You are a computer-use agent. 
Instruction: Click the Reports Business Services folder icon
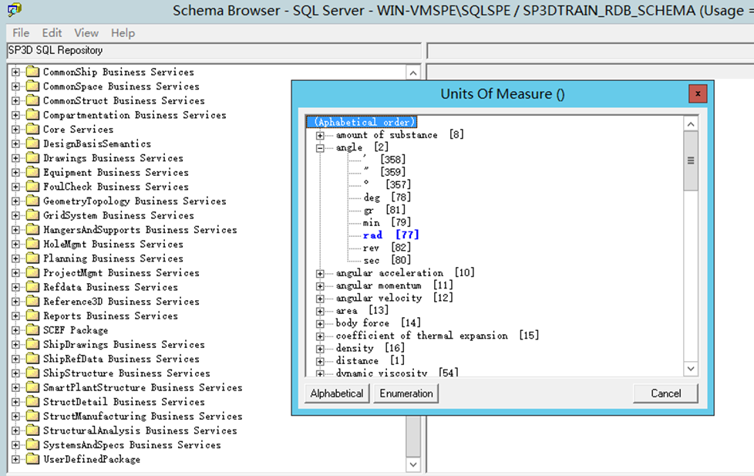(x=32, y=316)
